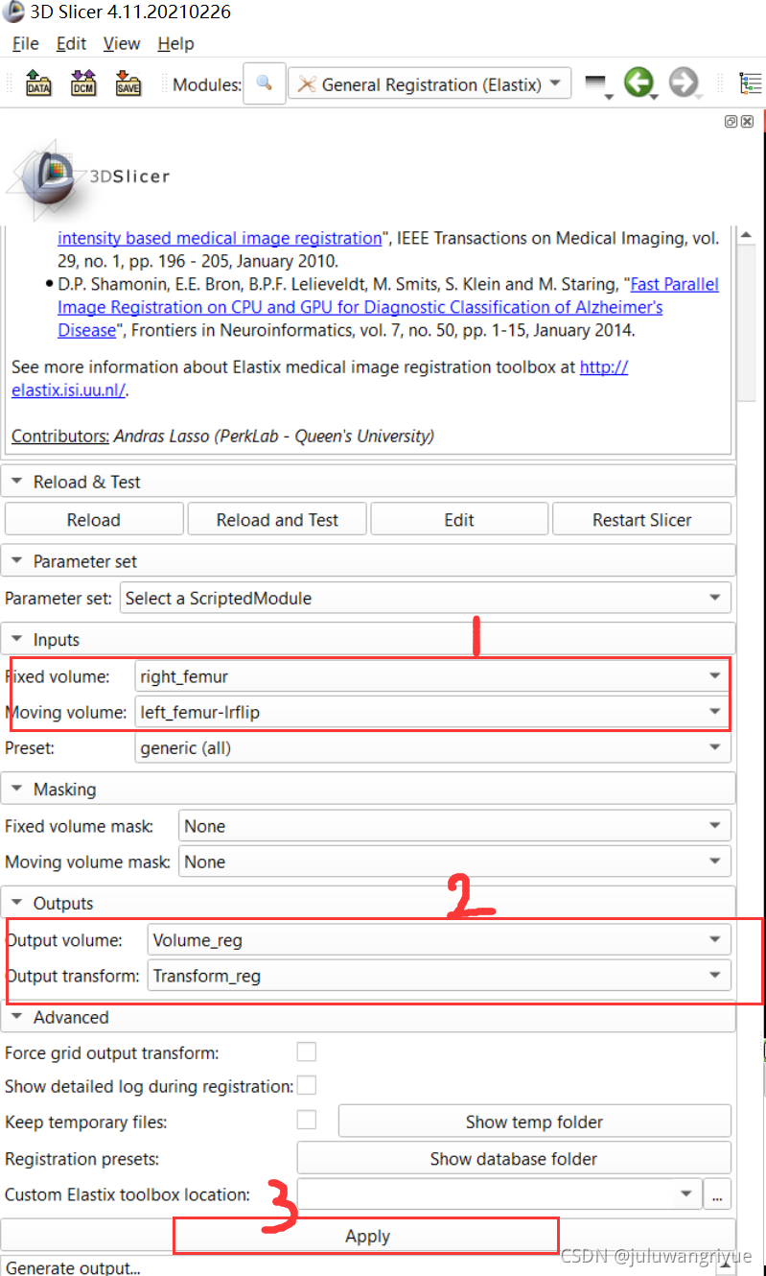Collapse the Reload & Test section

point(368,482)
